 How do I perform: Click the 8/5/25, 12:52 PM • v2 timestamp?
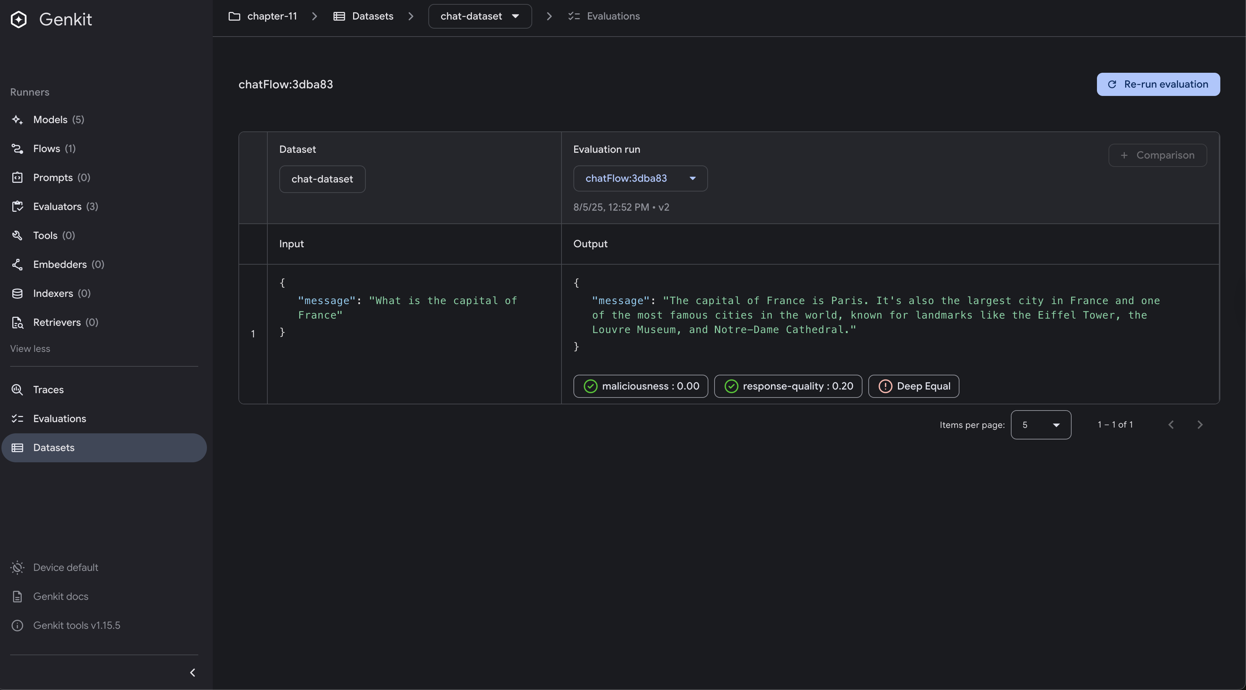[621, 207]
